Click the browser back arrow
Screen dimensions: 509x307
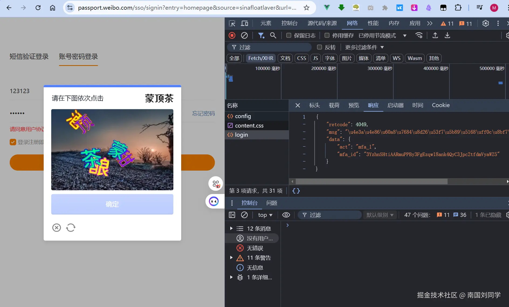click(9, 8)
